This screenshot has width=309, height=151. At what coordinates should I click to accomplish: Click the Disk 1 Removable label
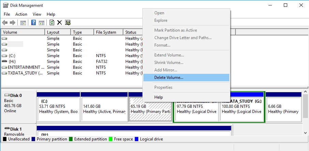point(14,134)
